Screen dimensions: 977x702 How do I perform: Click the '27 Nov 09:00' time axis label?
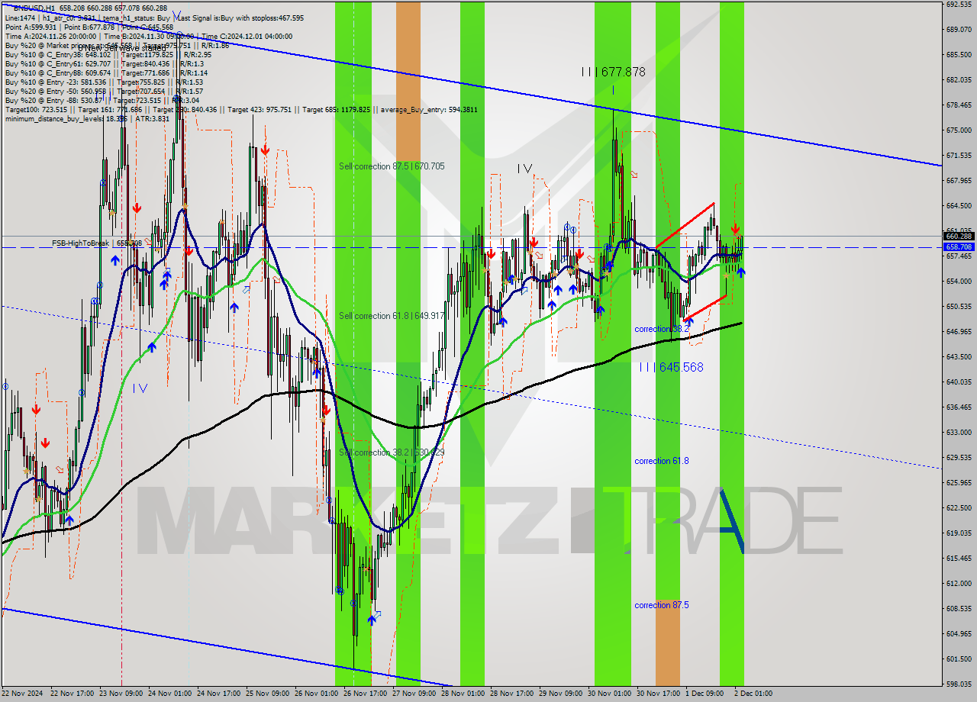pyautogui.click(x=414, y=694)
